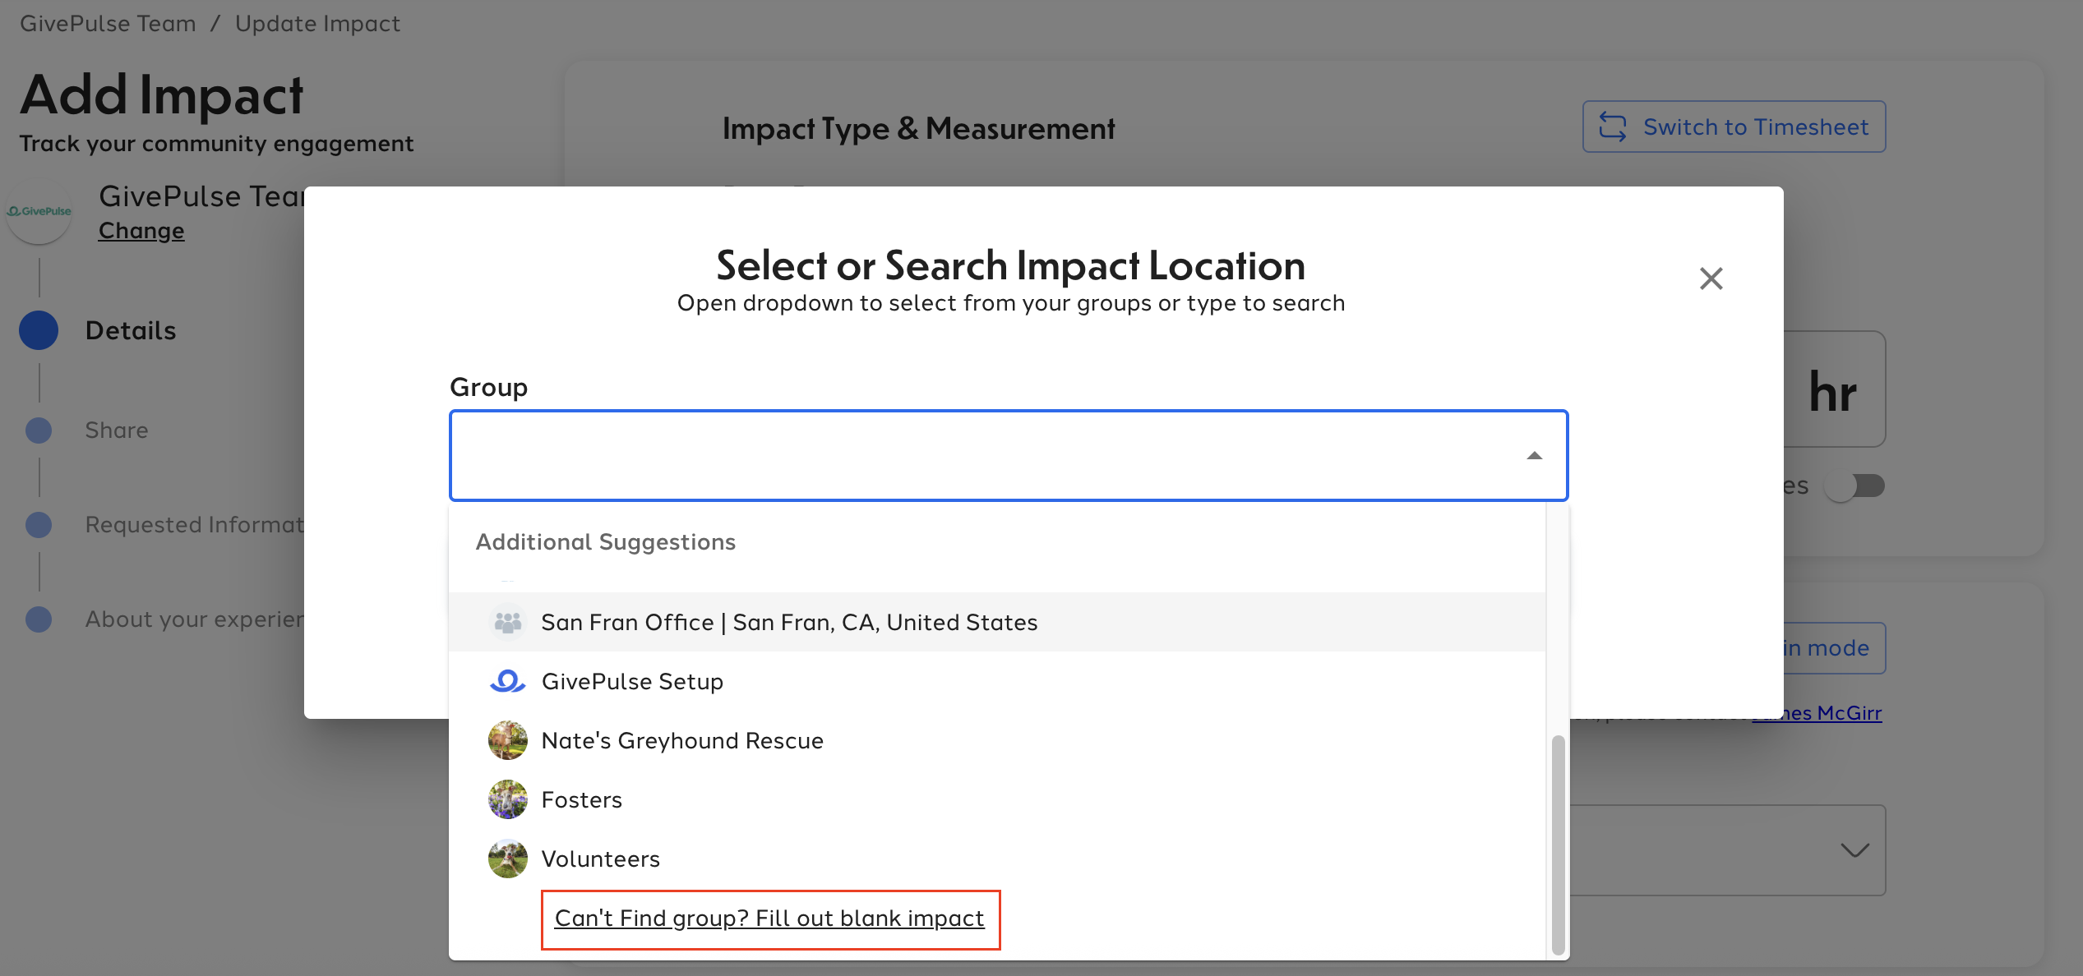
Task: Click the GivePulse Setup logo icon
Action: point(508,681)
